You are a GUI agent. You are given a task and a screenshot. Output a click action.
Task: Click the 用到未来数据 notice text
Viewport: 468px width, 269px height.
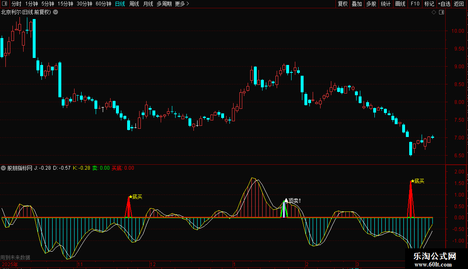click(15, 257)
